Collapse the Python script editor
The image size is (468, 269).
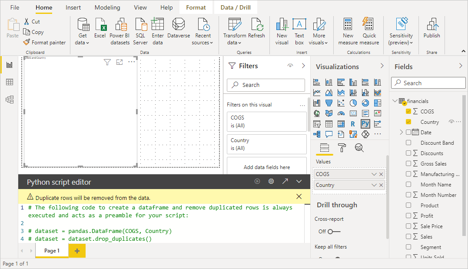coord(299,182)
